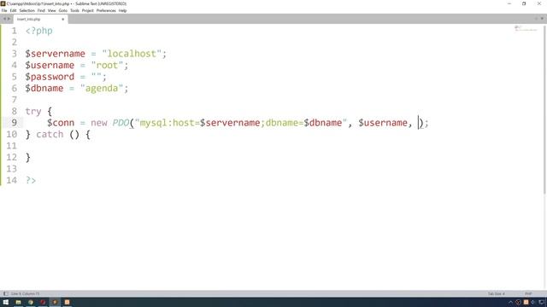The image size is (547, 307).
Task: Click the minimap code preview
Action: (526, 28)
